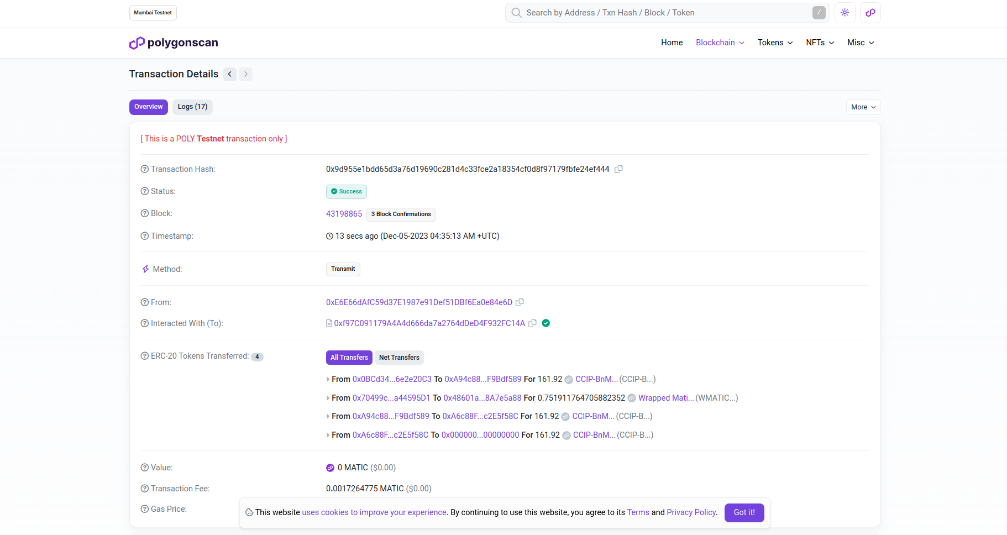Click the verified contract green checkmark
Image resolution: width=1007 pixels, height=535 pixels.
coord(546,323)
